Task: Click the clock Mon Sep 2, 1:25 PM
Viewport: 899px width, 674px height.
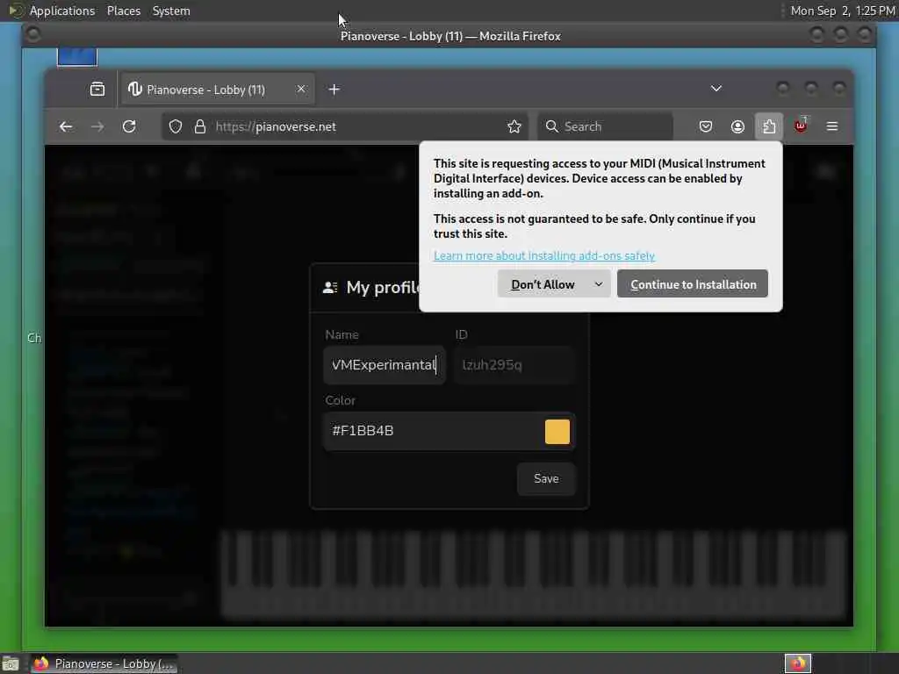Action: pyautogui.click(x=843, y=11)
